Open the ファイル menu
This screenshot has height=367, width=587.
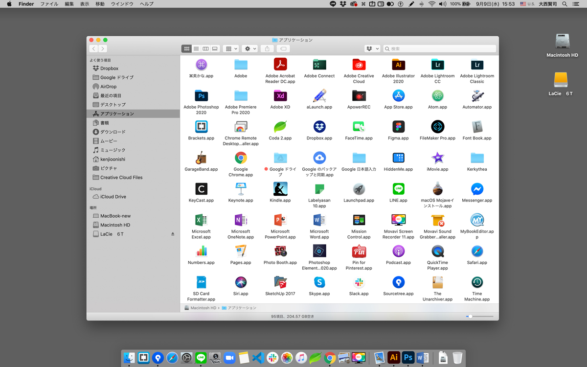pyautogui.click(x=49, y=4)
